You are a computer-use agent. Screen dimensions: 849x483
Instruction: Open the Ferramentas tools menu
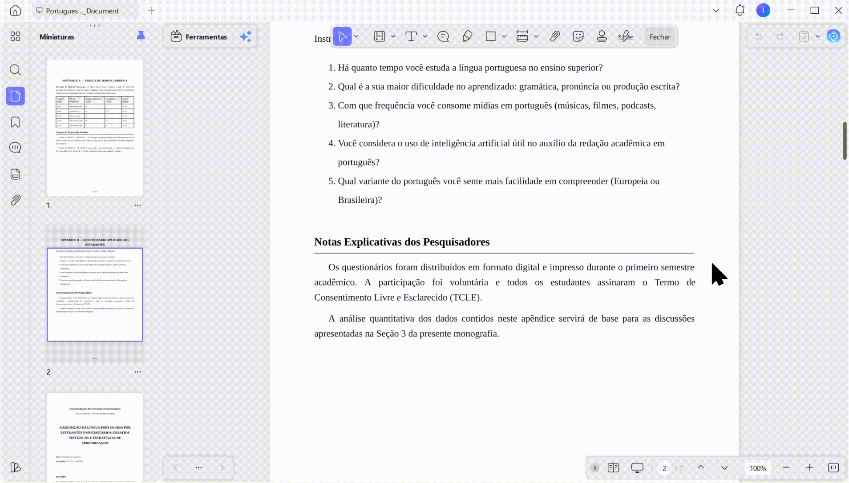tap(199, 36)
